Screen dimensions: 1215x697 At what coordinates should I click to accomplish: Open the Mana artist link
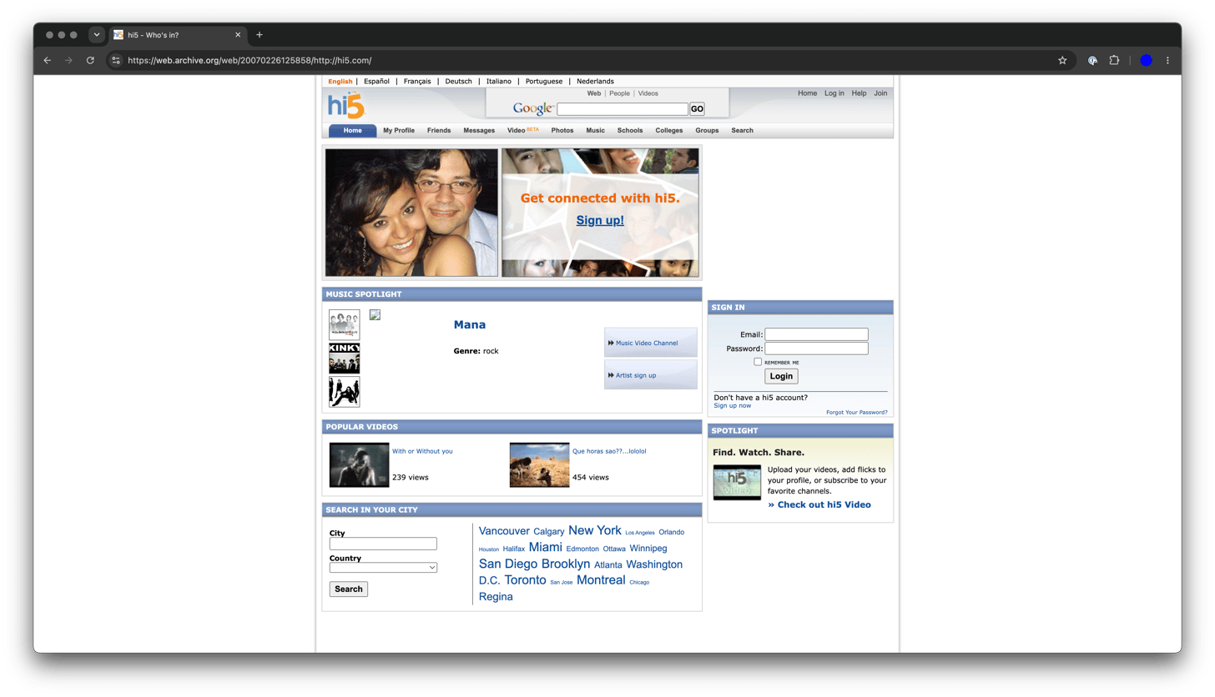[470, 324]
